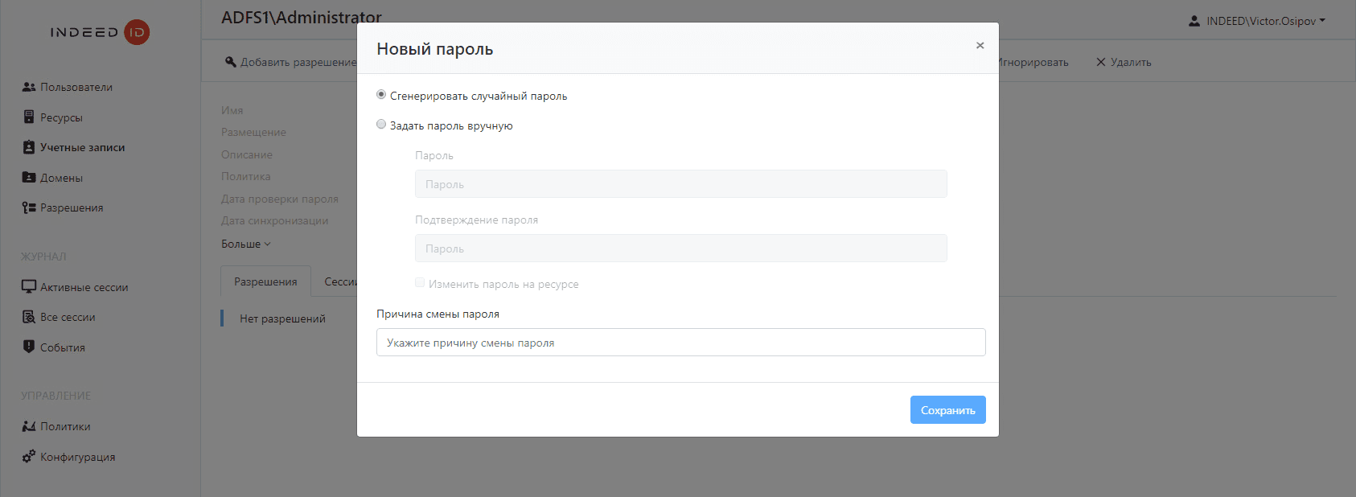Screen dimensions: 1356x497
Task: Click the Пользователи sidebar icon
Action: (29, 87)
